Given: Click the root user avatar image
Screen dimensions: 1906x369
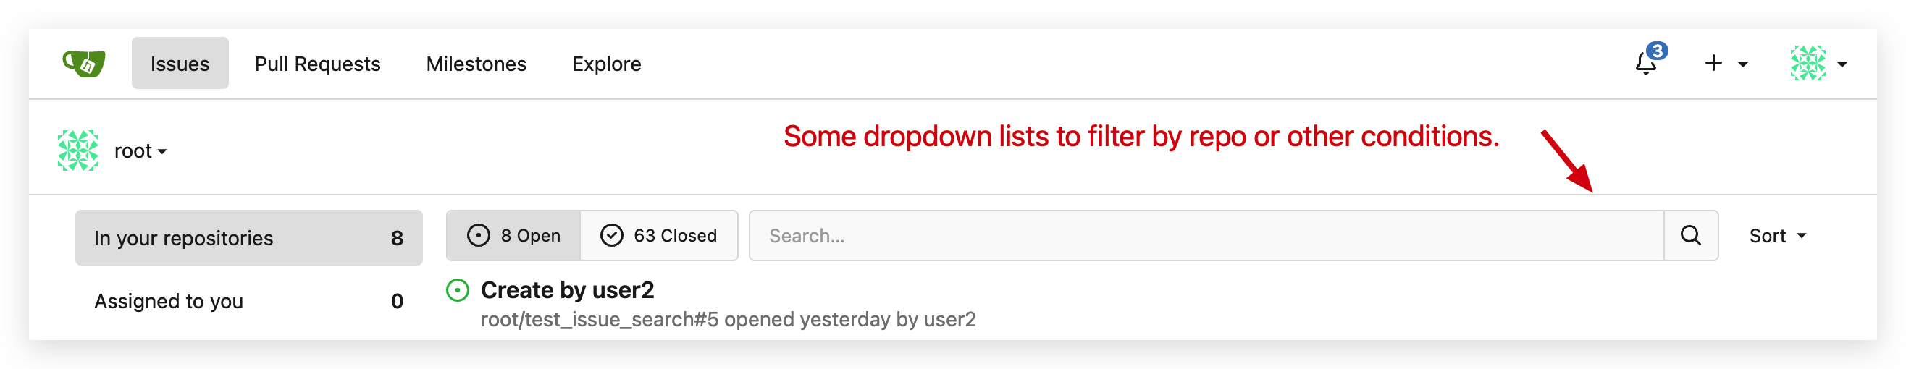Looking at the screenshot, I should click(77, 150).
